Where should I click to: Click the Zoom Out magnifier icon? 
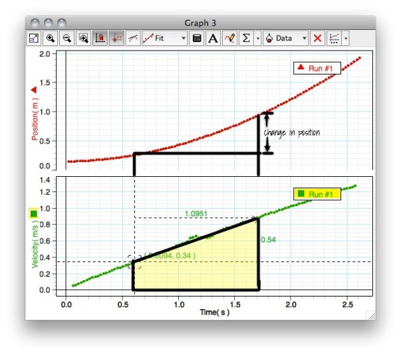(67, 39)
